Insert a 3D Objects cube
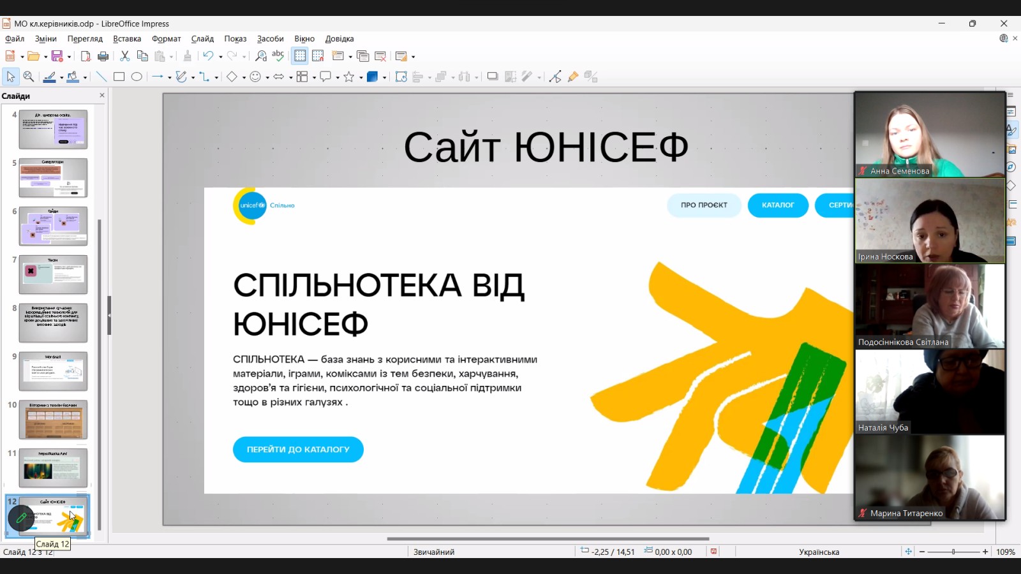The height and width of the screenshot is (574, 1021). pyautogui.click(x=373, y=77)
